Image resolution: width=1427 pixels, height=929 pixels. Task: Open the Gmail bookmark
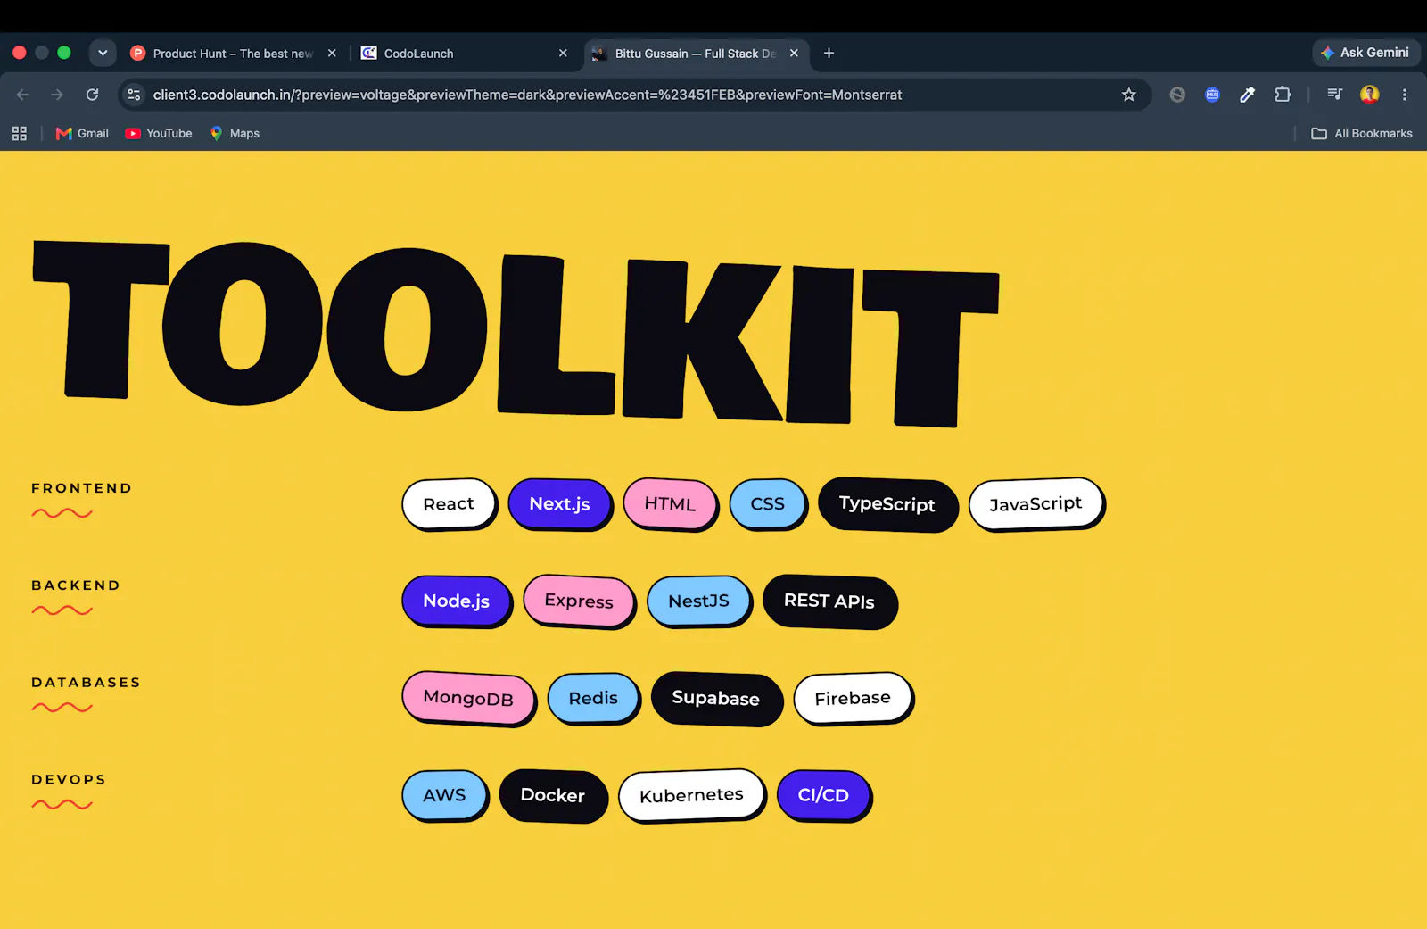(x=82, y=133)
